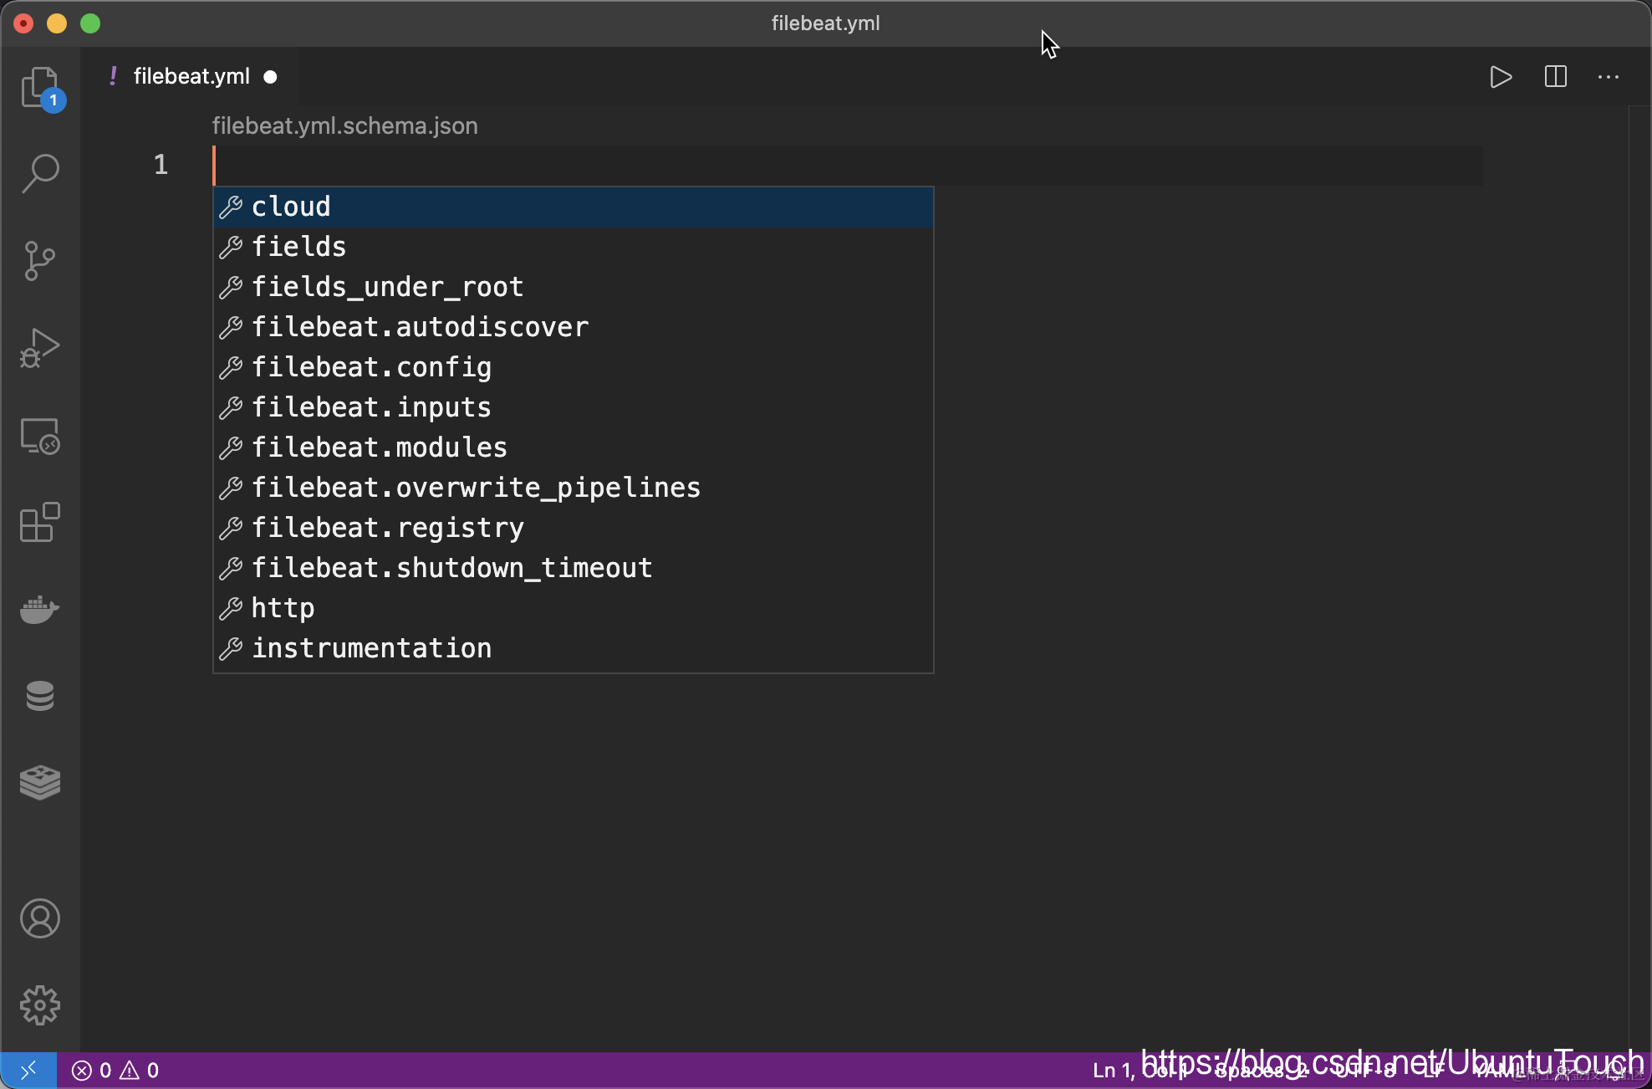
Task: Open errors and warnings in status bar
Action: point(115,1071)
